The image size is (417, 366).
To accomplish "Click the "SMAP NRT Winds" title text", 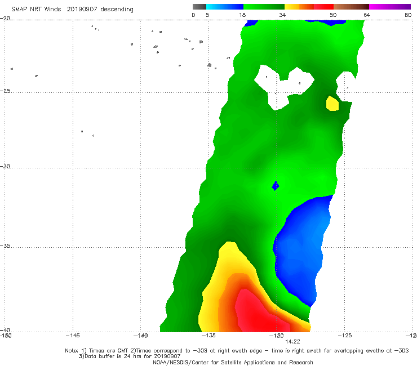I will coord(36,9).
